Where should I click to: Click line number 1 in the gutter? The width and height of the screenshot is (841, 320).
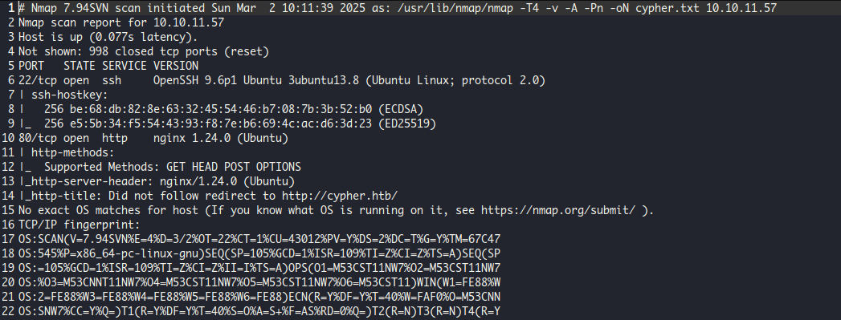click(x=10, y=9)
